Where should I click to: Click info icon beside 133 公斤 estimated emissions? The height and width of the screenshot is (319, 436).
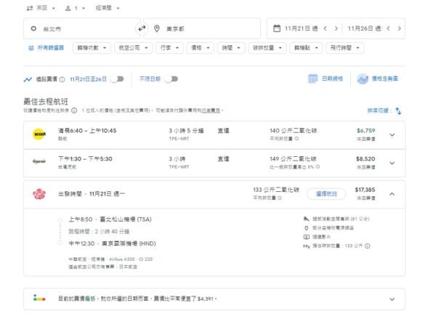pos(368,246)
